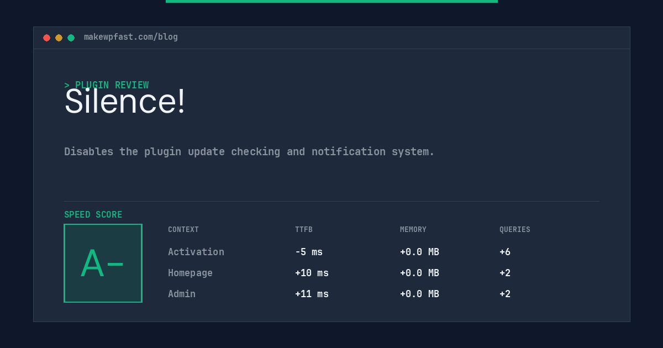
Task: Click the '> PLUGIN REVIEW' label
Action: (x=107, y=85)
